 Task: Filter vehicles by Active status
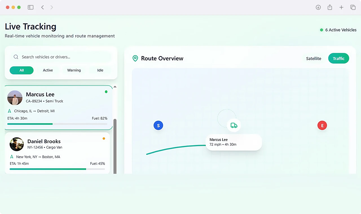tap(48, 70)
